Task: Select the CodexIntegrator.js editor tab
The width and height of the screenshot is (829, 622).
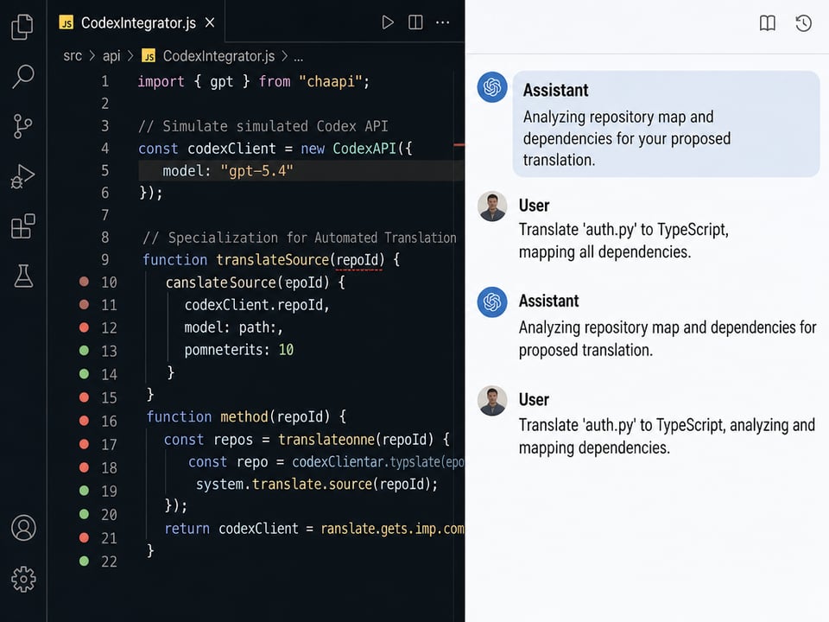Action: pyautogui.click(x=137, y=22)
